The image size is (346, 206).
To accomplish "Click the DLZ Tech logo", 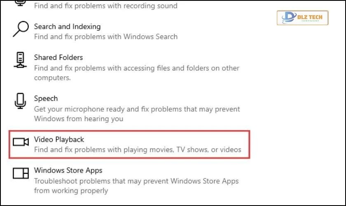I will coord(302,18).
